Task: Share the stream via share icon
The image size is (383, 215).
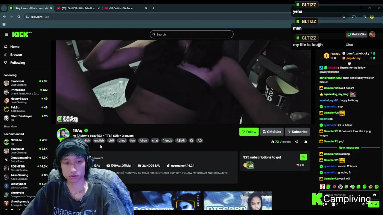Action: pos(296,142)
